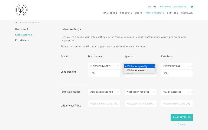This screenshot has height=130, width=208.
Task: Click the Sales settings page heading
Action: [x=71, y=29]
